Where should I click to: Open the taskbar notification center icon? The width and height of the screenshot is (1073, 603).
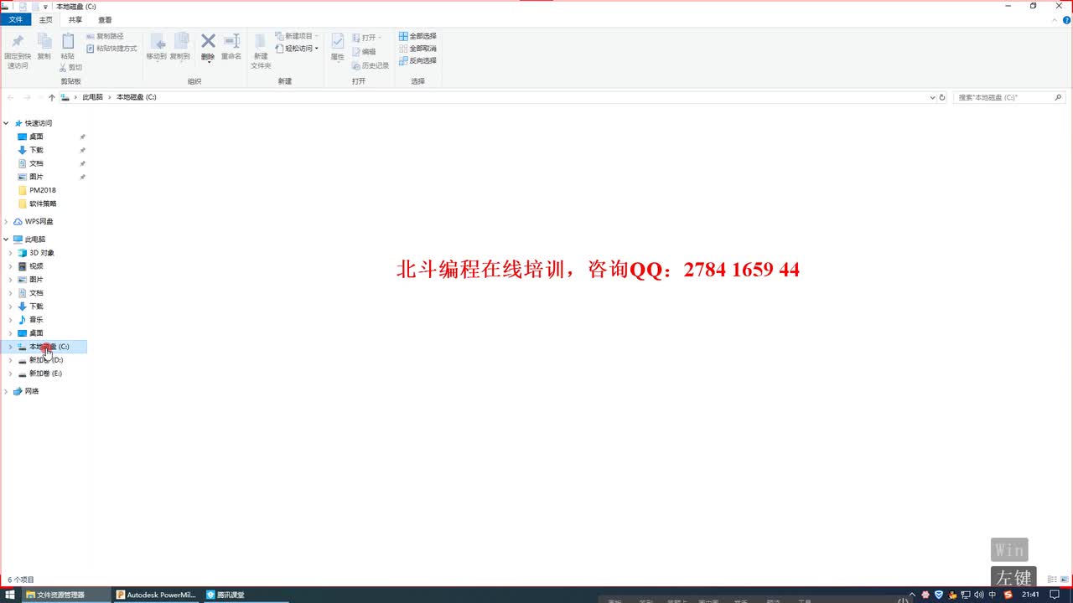(1055, 595)
